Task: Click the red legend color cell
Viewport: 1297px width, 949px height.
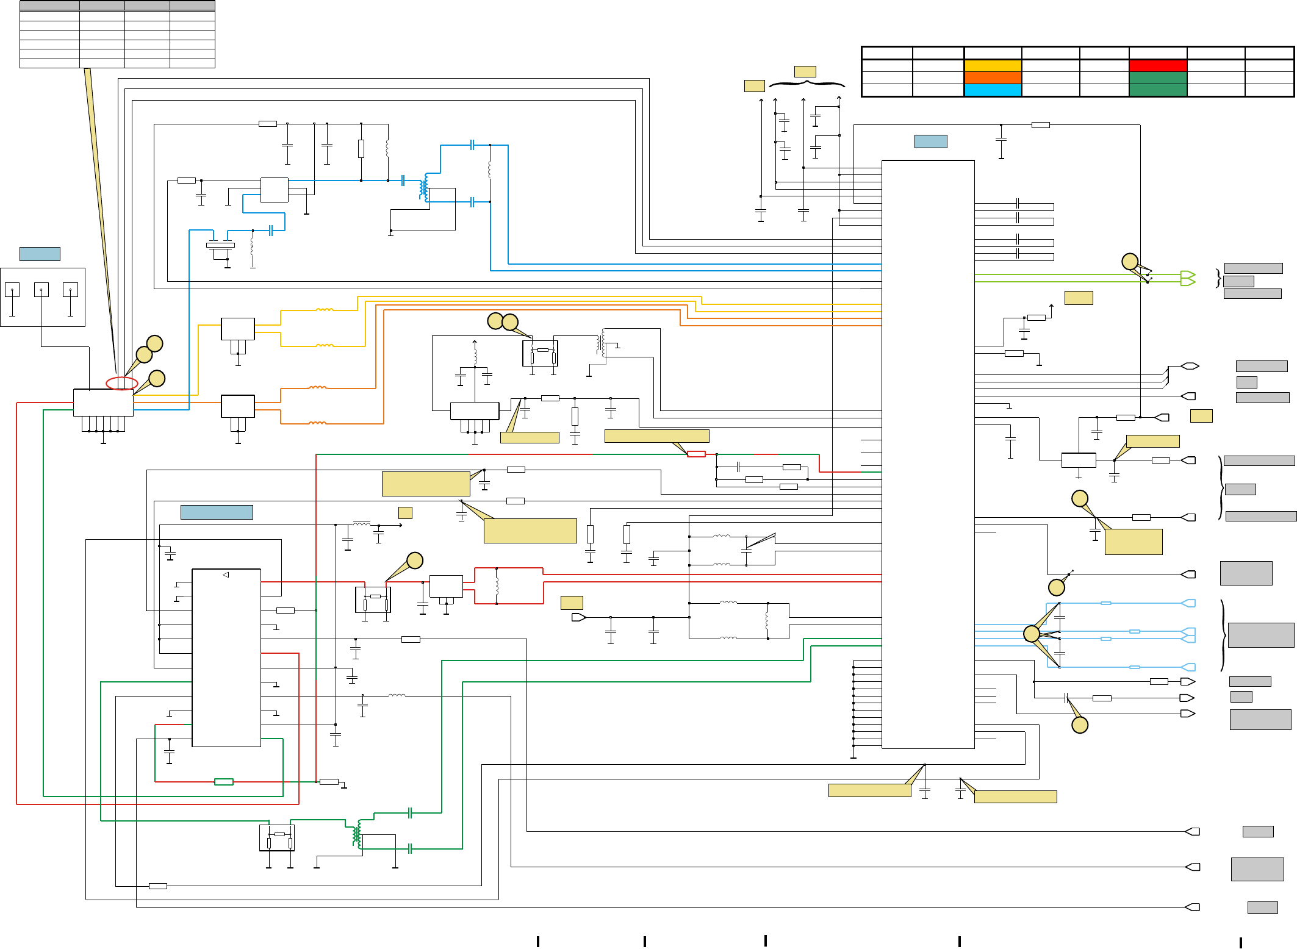Action: [1158, 66]
